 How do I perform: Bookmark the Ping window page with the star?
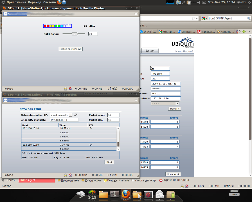[136, 100]
